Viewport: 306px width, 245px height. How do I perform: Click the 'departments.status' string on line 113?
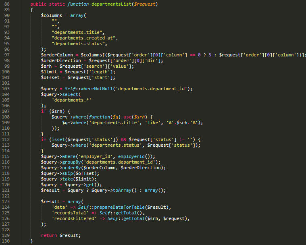[115, 145]
